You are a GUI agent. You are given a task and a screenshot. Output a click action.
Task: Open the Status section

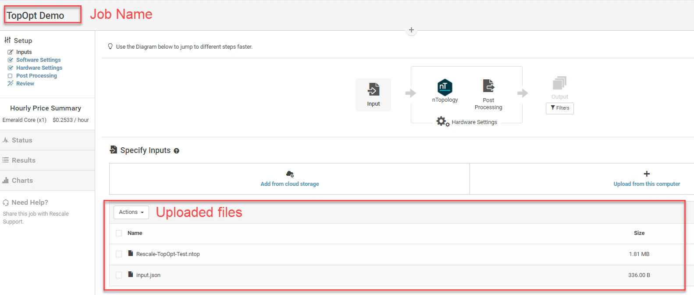(x=47, y=140)
